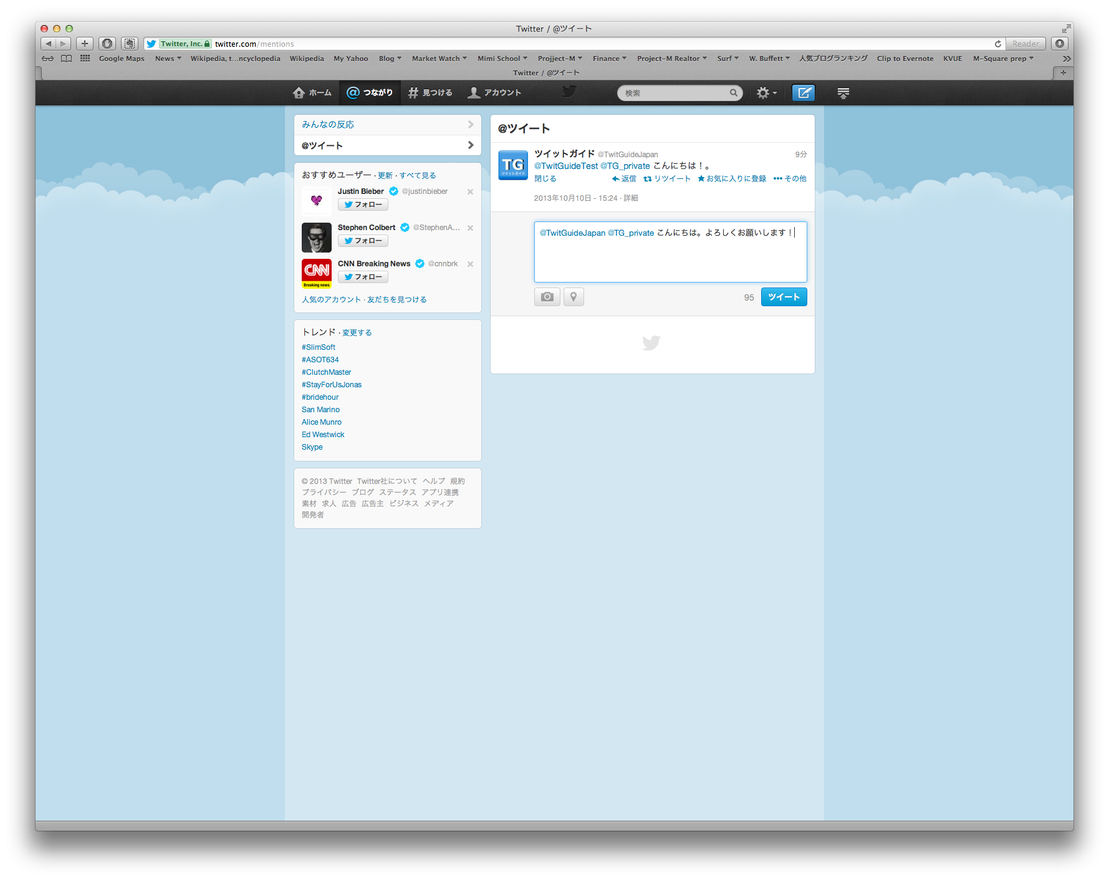Viewport: 1109px width, 880px height.
Task: Follow Justin Bieber
Action: point(363,205)
